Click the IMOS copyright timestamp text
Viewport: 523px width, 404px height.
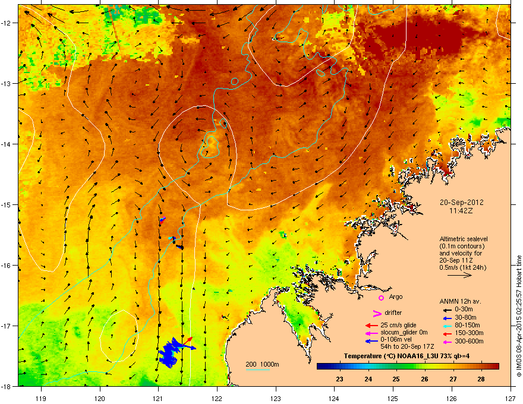pos(519,316)
